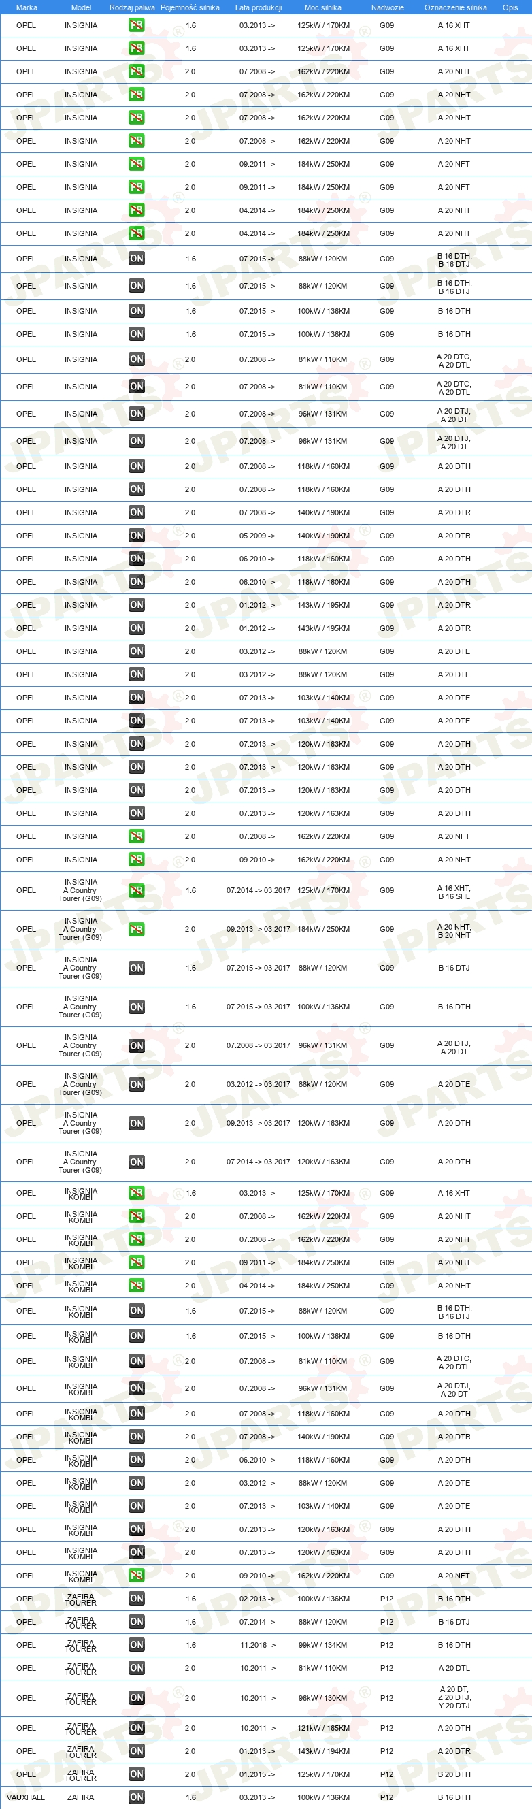The image size is (532, 1809).
Task: Click the '03.2012 -> 03.2017' production years cell
Action: coord(259,1084)
